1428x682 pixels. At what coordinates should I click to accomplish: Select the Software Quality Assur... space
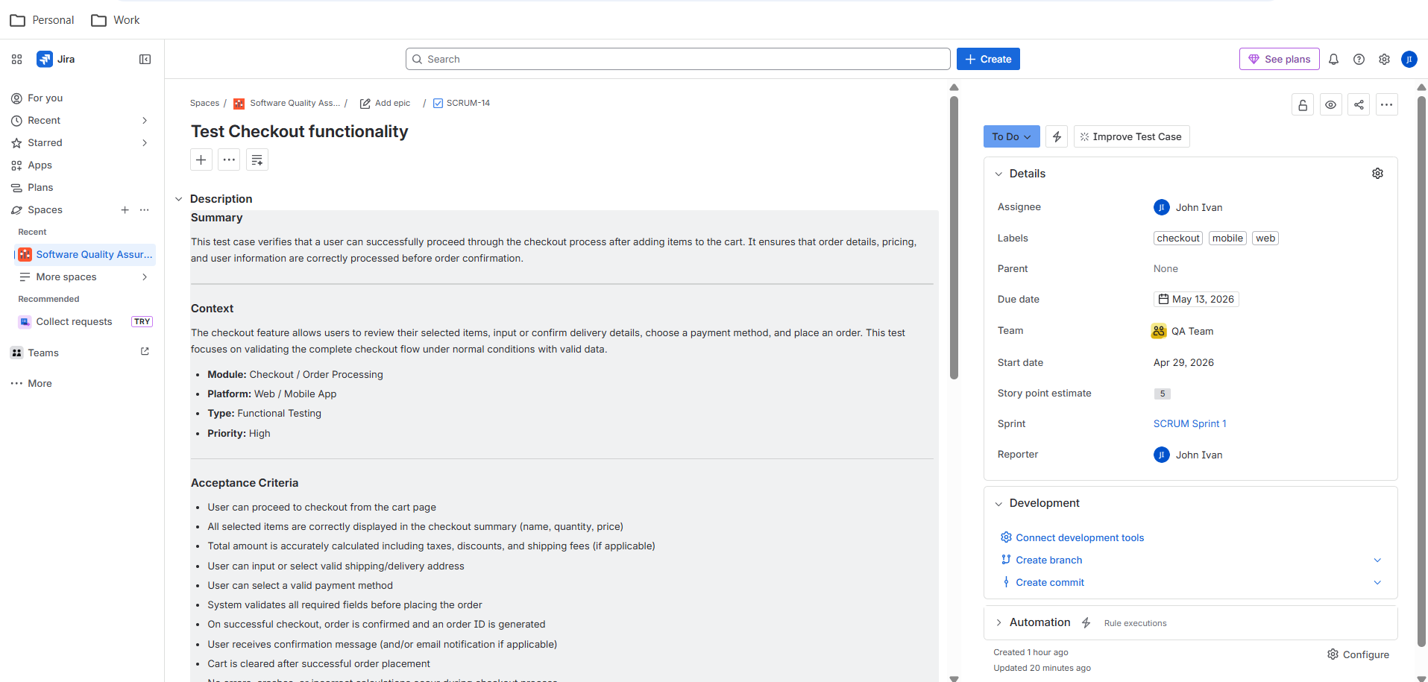(x=85, y=254)
